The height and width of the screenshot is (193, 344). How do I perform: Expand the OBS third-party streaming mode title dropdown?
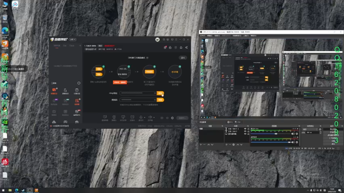click(x=147, y=58)
